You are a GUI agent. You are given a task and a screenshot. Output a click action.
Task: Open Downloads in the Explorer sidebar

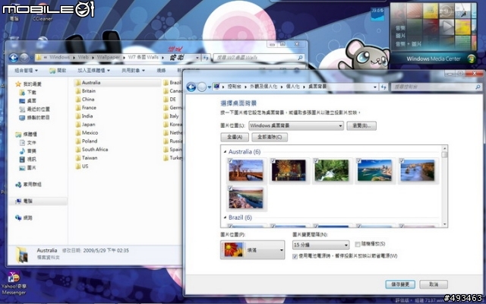pos(28,93)
